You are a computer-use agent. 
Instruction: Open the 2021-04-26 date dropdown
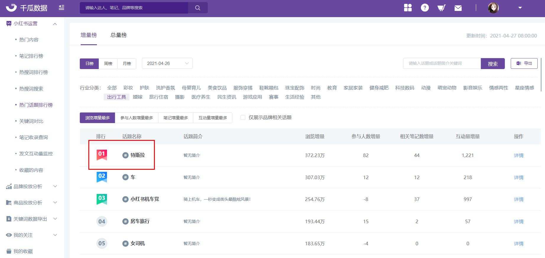[x=167, y=63]
